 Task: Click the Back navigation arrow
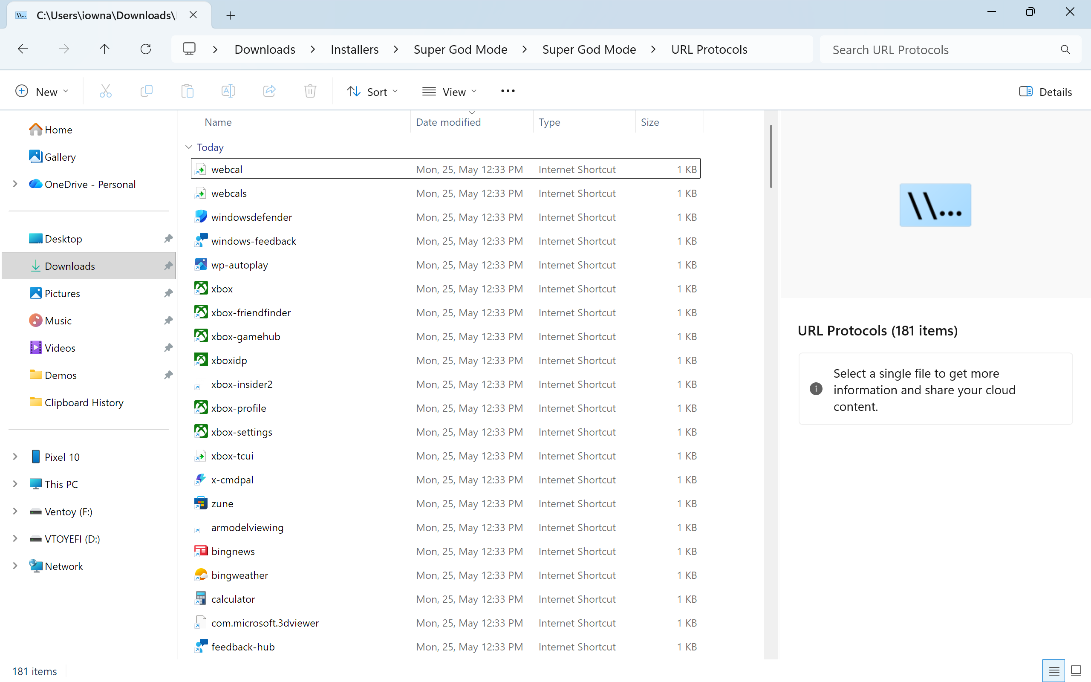23,49
